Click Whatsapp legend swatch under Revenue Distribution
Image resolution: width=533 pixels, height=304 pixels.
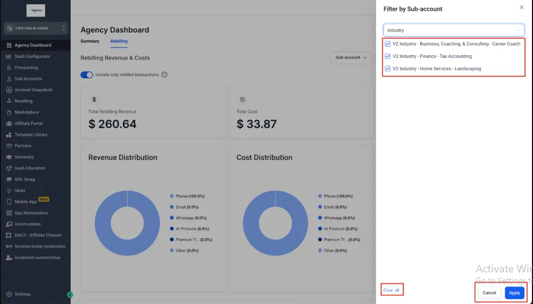(x=172, y=218)
